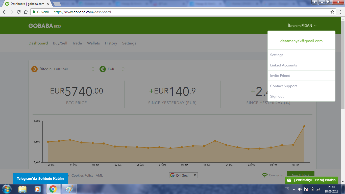
Task: Click the 5,800 y-axis label
Action: click(37, 121)
